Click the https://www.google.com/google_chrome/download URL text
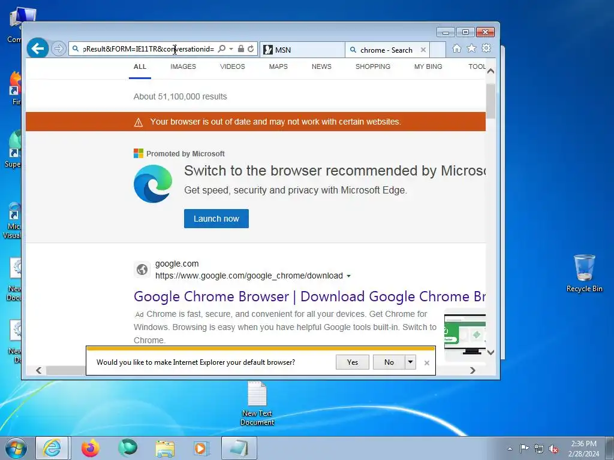Screen dimensions: 614x460 (x=249, y=276)
